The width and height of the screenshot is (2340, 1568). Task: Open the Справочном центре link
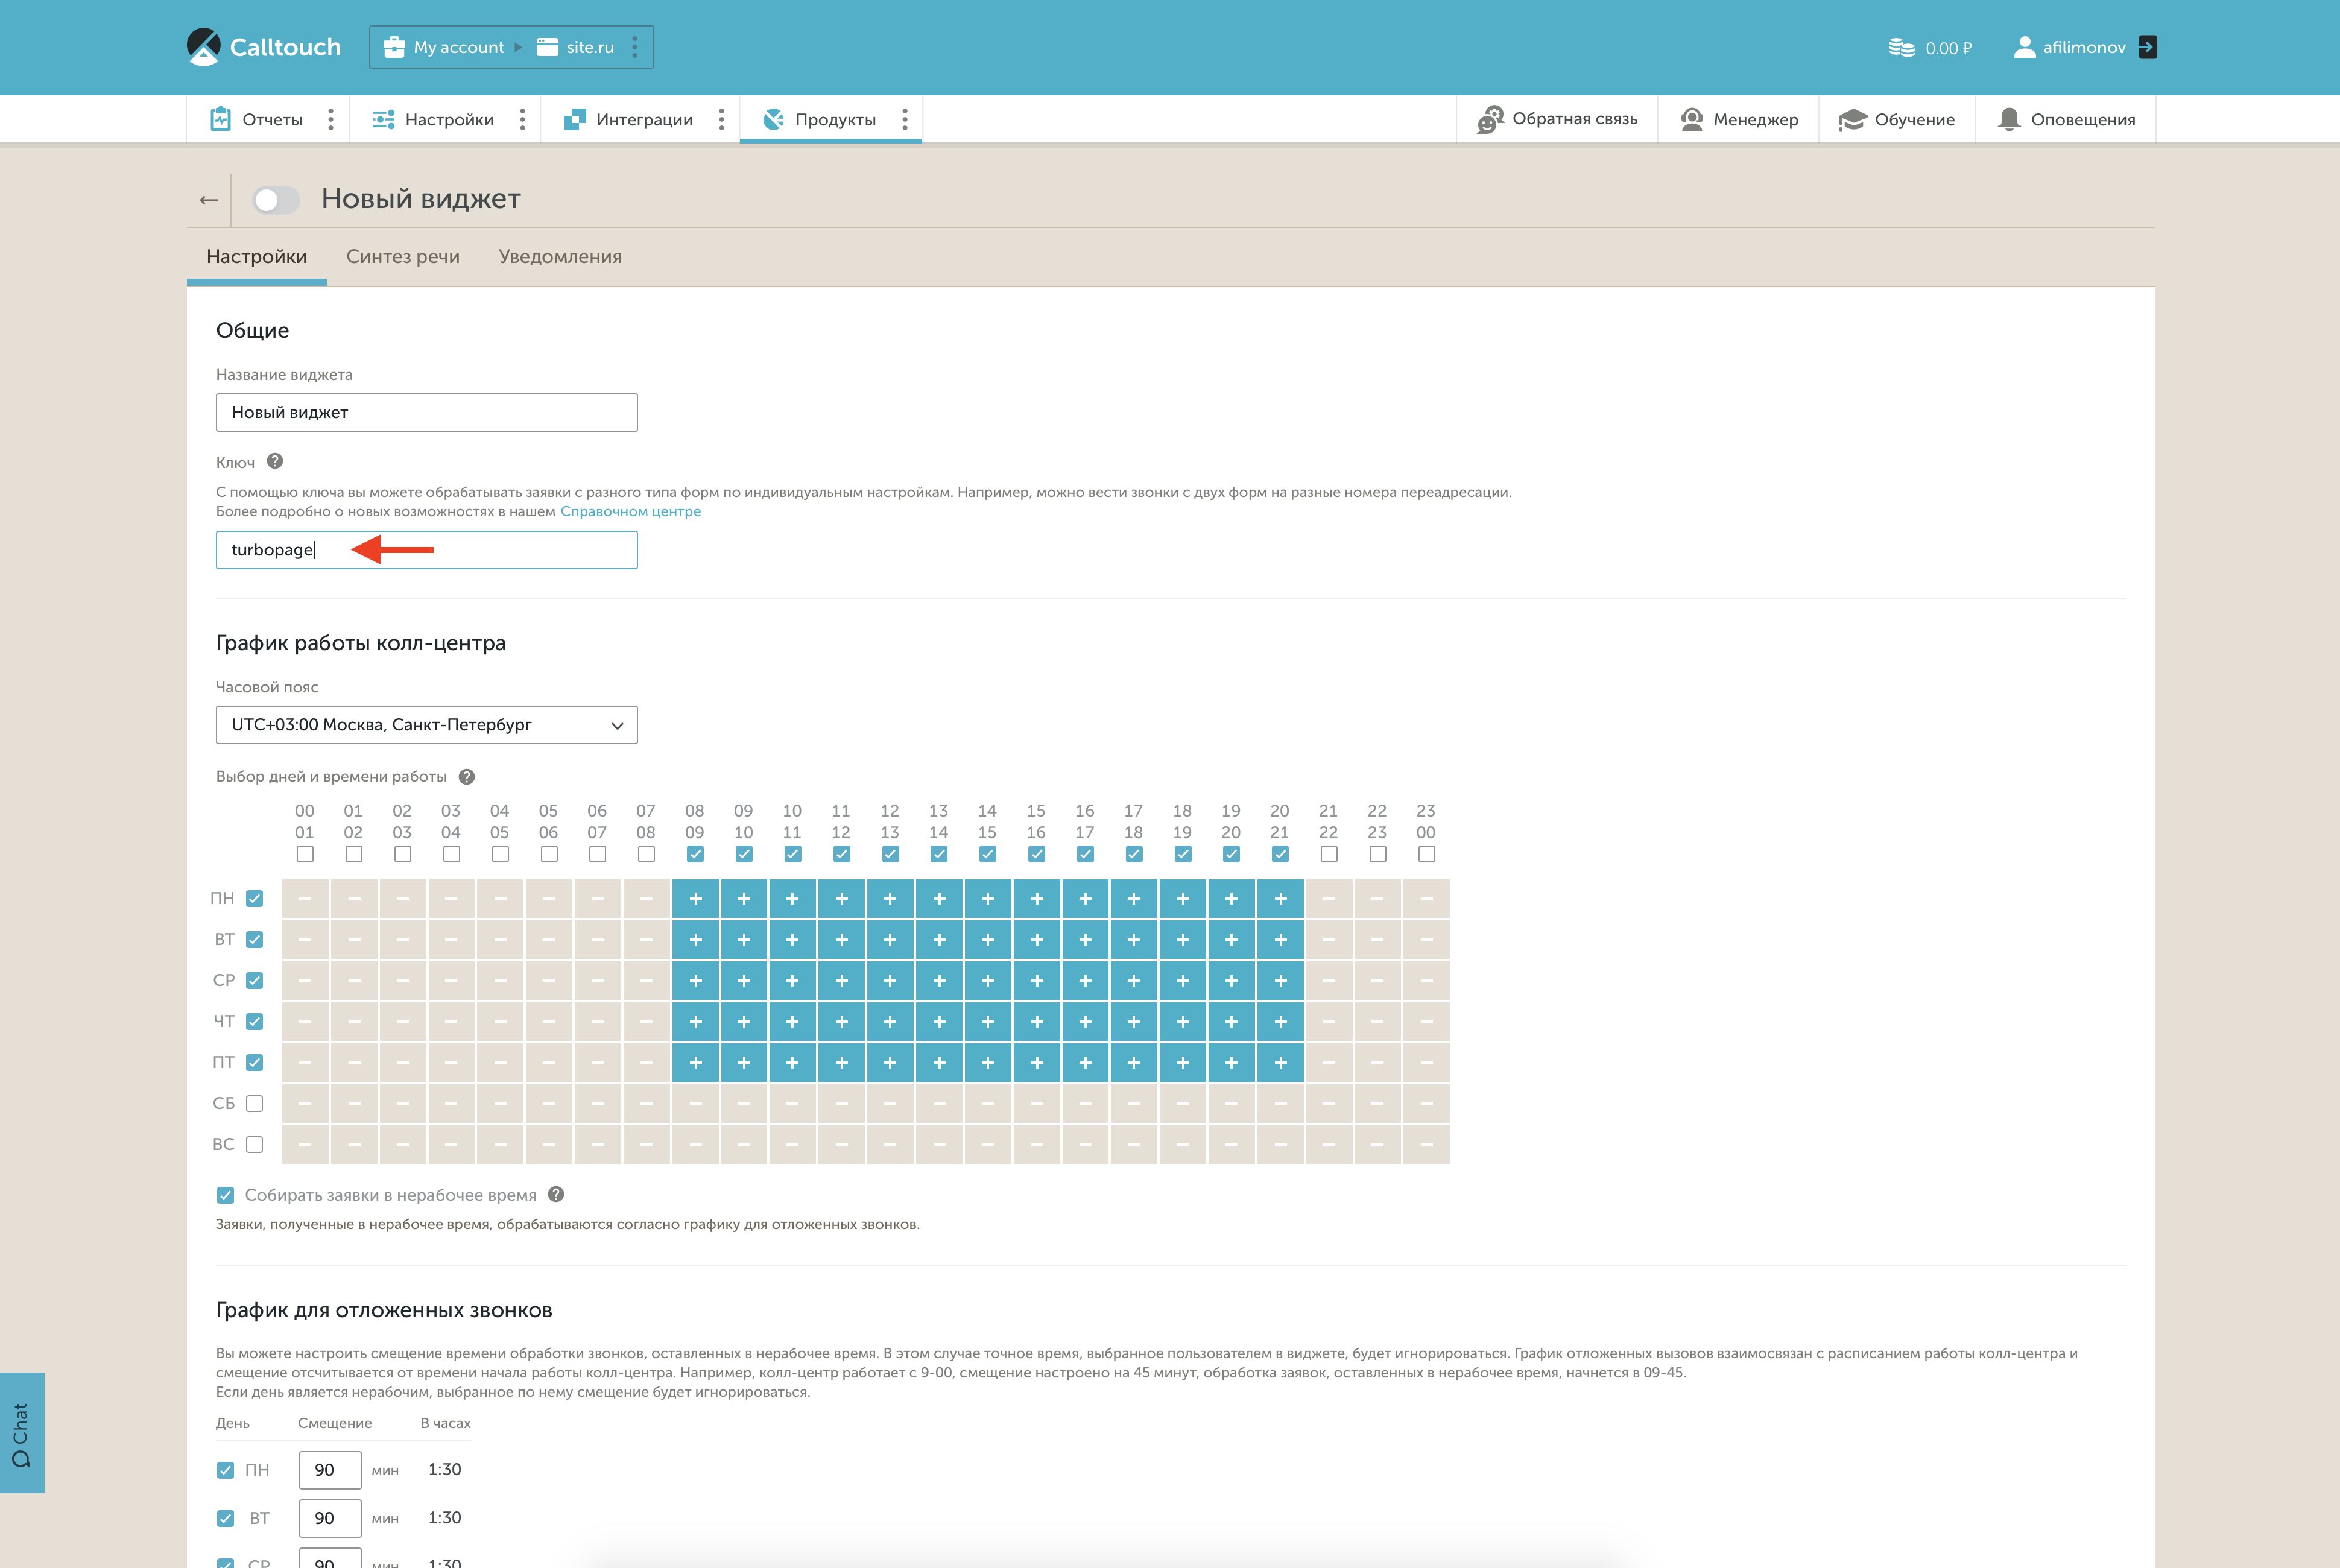tap(631, 511)
